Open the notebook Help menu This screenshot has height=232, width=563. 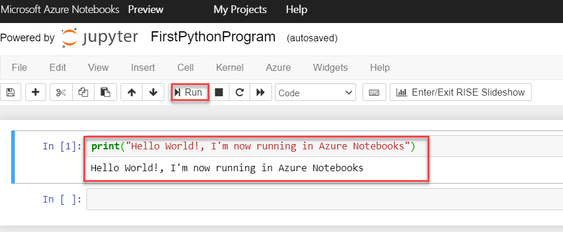point(380,67)
